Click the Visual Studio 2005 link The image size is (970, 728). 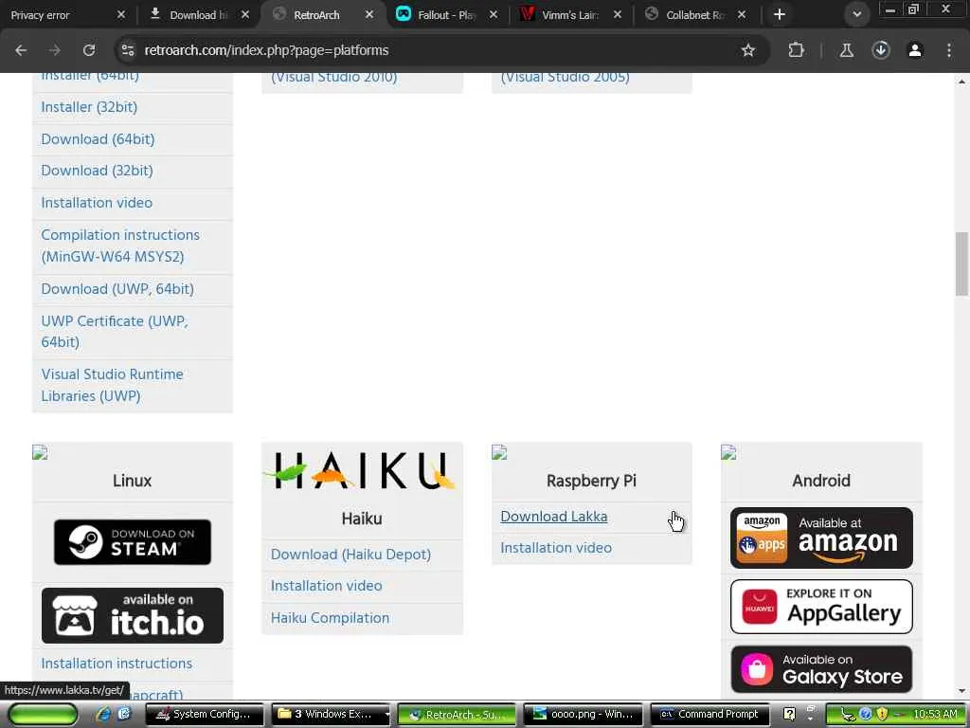click(x=565, y=79)
